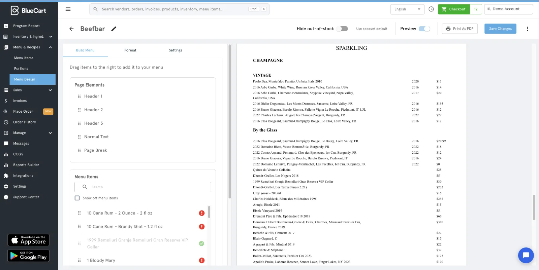Open Menu Items in sidebar
This screenshot has width=539, height=270.
coord(24,58)
